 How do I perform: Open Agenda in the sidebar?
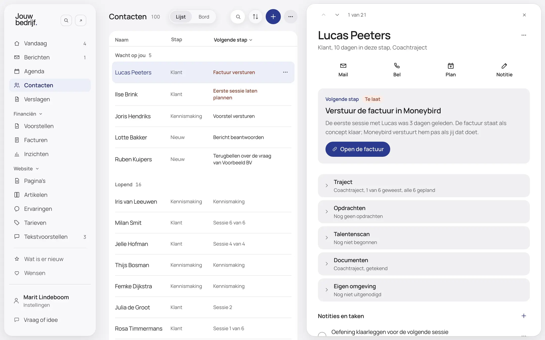[50, 71]
